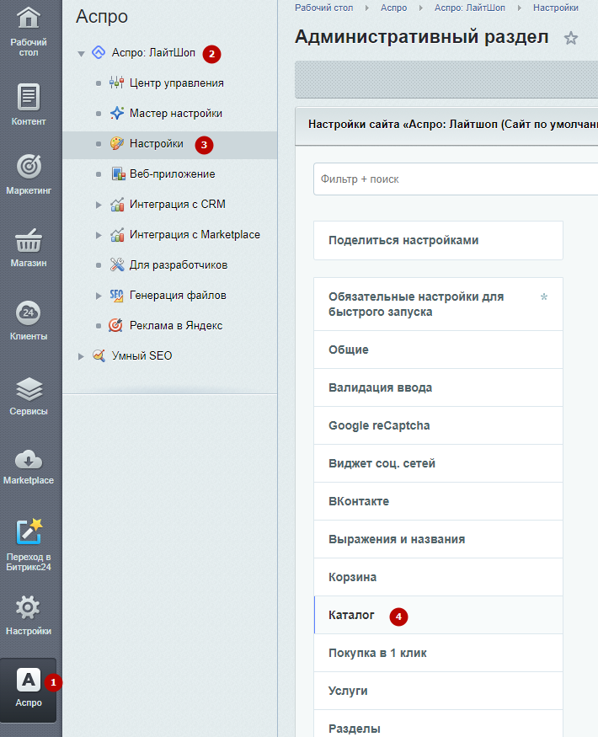
Task: Go to Настройки breadcrumb link
Action: pos(556,8)
